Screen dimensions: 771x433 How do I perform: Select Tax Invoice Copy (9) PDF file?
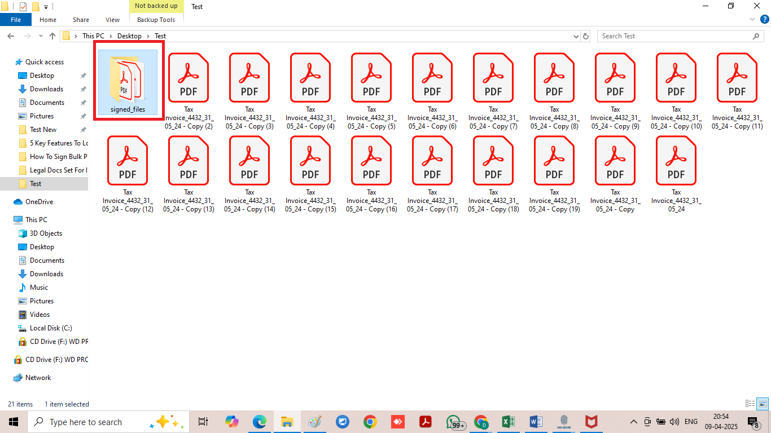(x=615, y=91)
